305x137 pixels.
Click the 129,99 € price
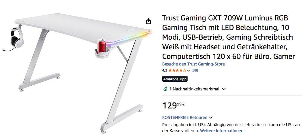pyautogui.click(x=173, y=105)
